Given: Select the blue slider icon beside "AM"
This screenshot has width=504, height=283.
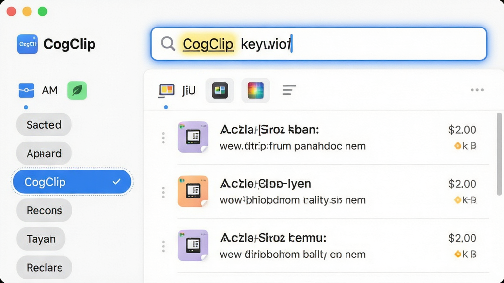Looking at the screenshot, I should (27, 90).
